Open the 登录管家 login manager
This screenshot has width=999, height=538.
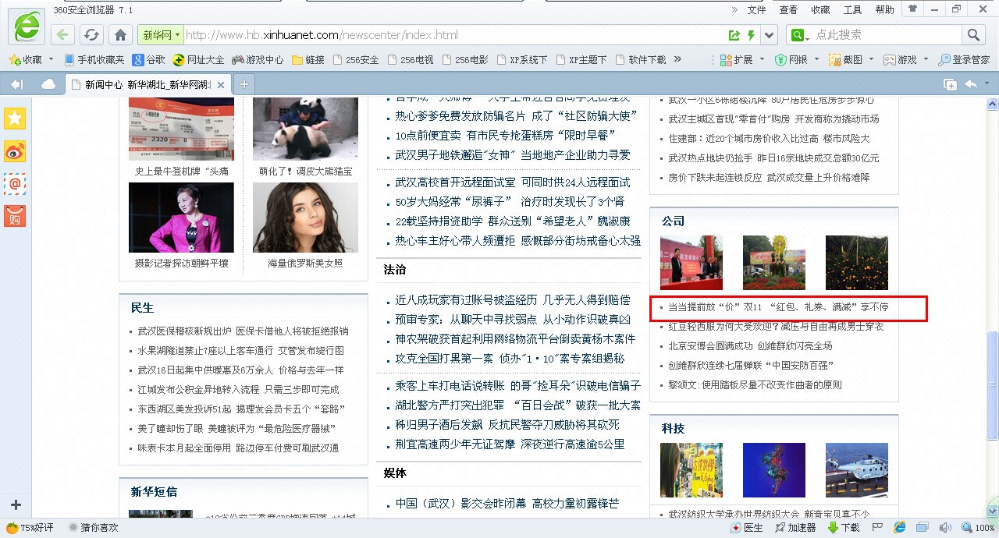(964, 59)
